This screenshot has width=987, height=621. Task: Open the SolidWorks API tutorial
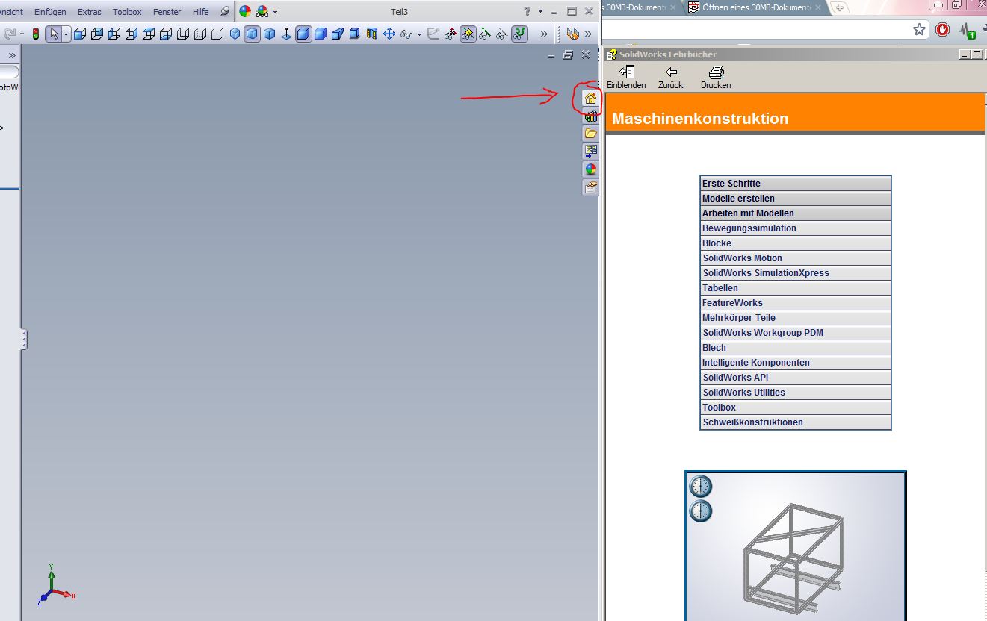click(x=796, y=378)
